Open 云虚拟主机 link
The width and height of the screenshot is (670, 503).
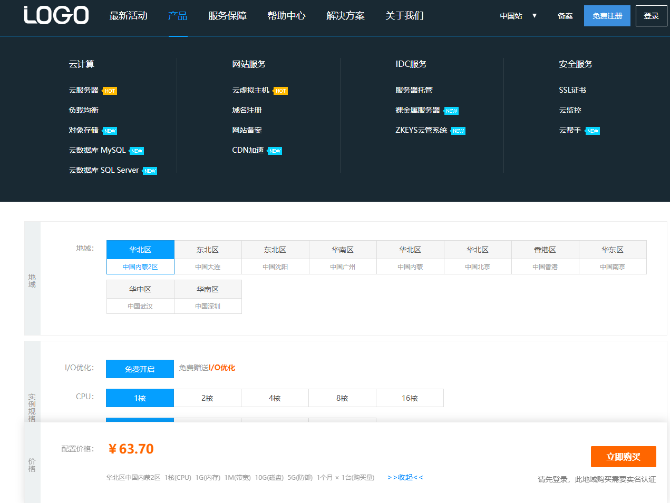[x=250, y=90]
